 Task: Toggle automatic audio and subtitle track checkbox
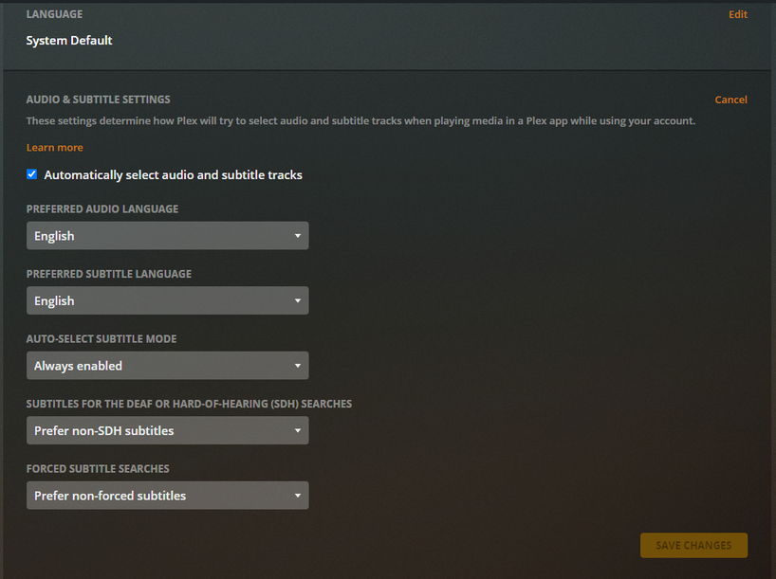[32, 174]
